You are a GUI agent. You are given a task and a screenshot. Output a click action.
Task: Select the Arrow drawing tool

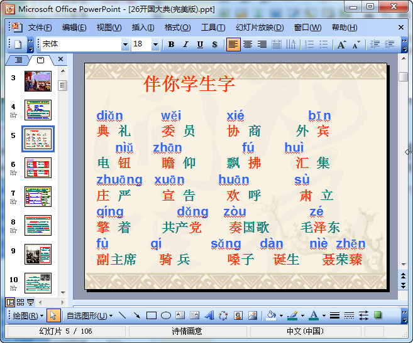[136, 315]
